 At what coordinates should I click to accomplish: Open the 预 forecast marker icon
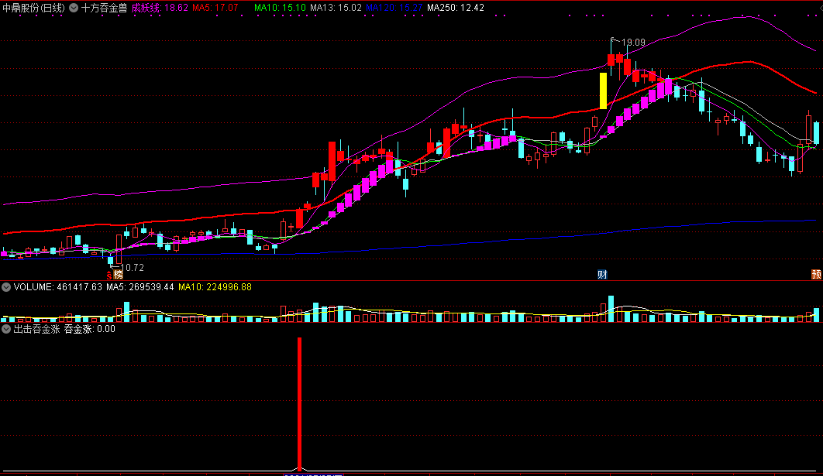point(816,275)
